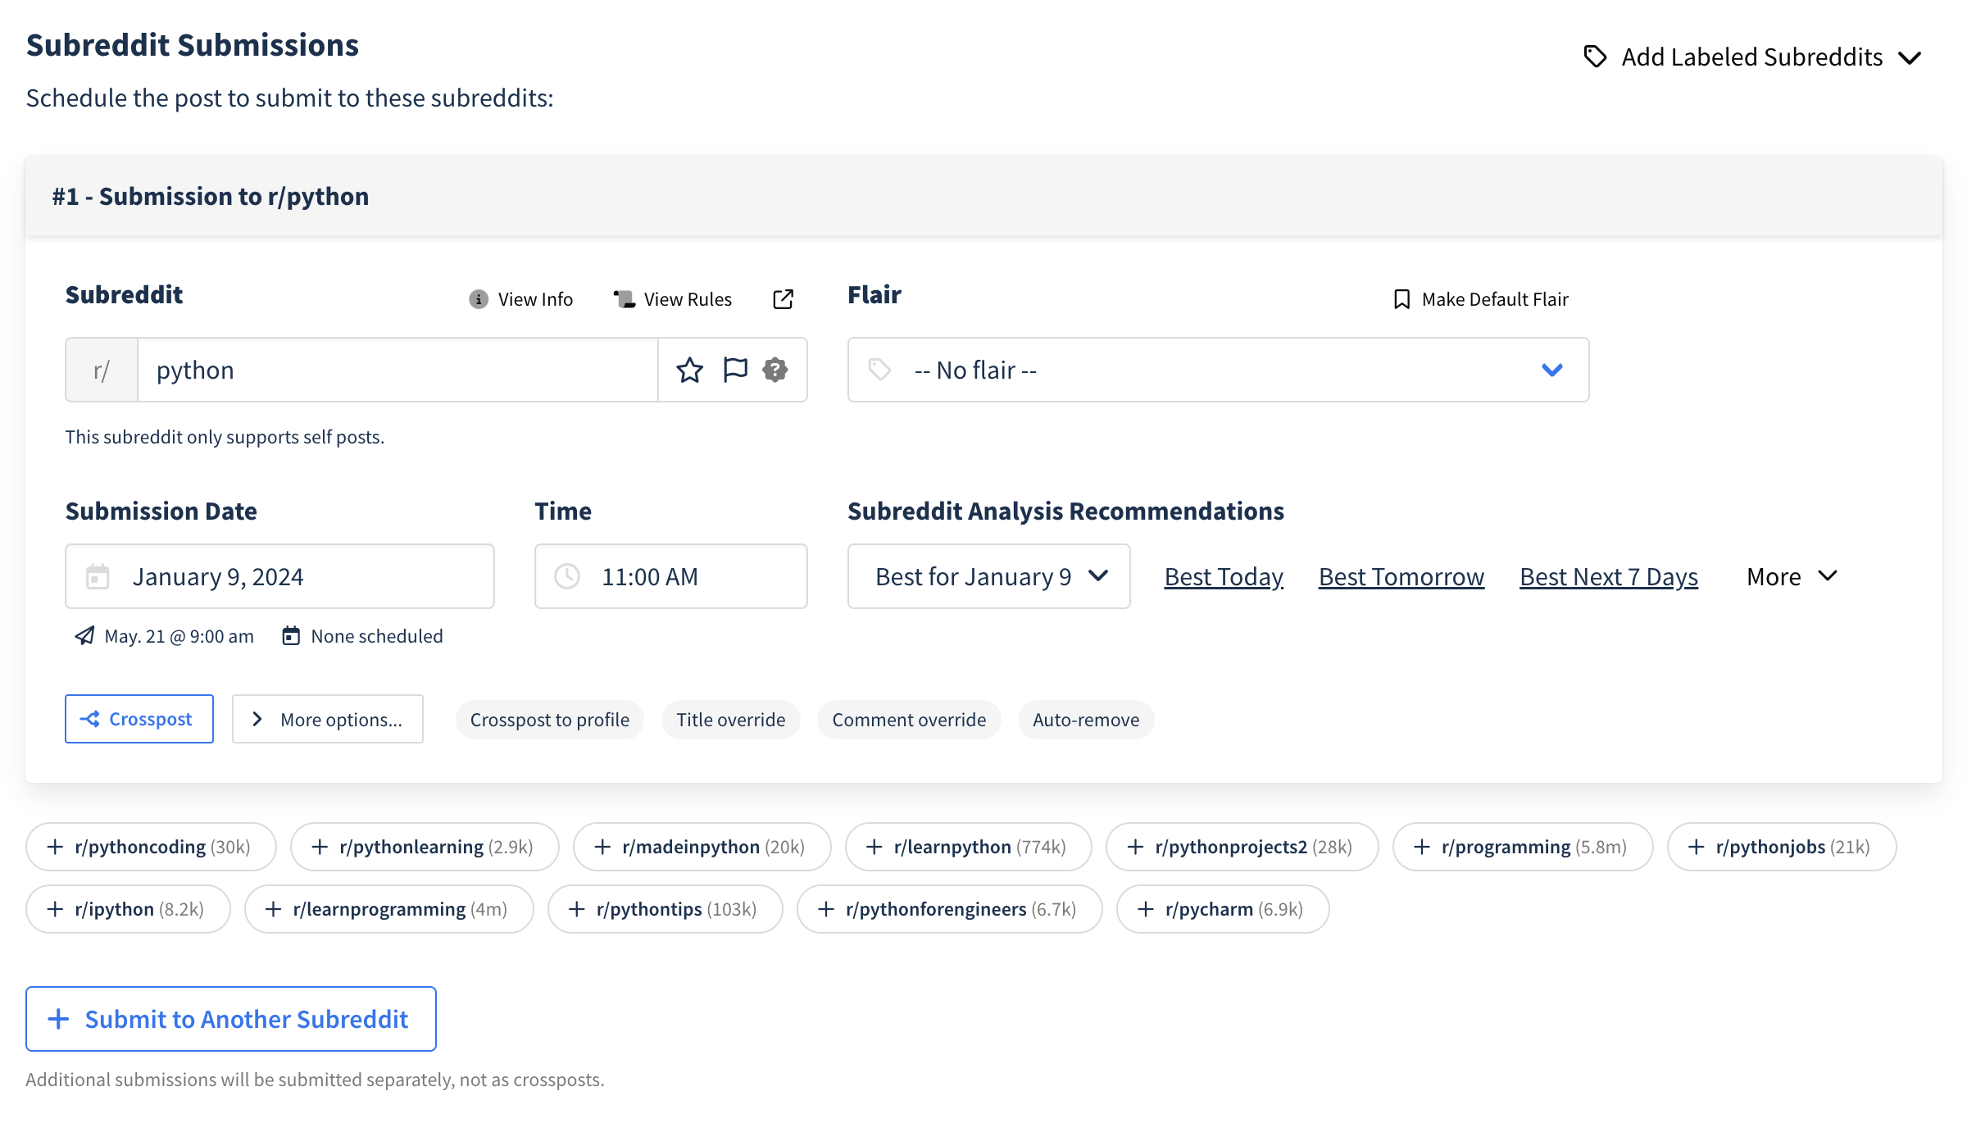Open the No flair dropdown
1967x1123 pixels.
pyautogui.click(x=1218, y=370)
